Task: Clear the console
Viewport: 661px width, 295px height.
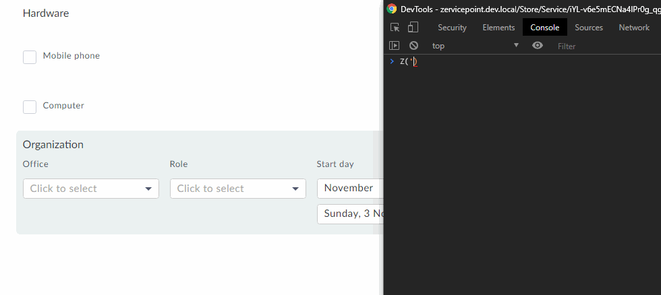Action: coord(413,46)
